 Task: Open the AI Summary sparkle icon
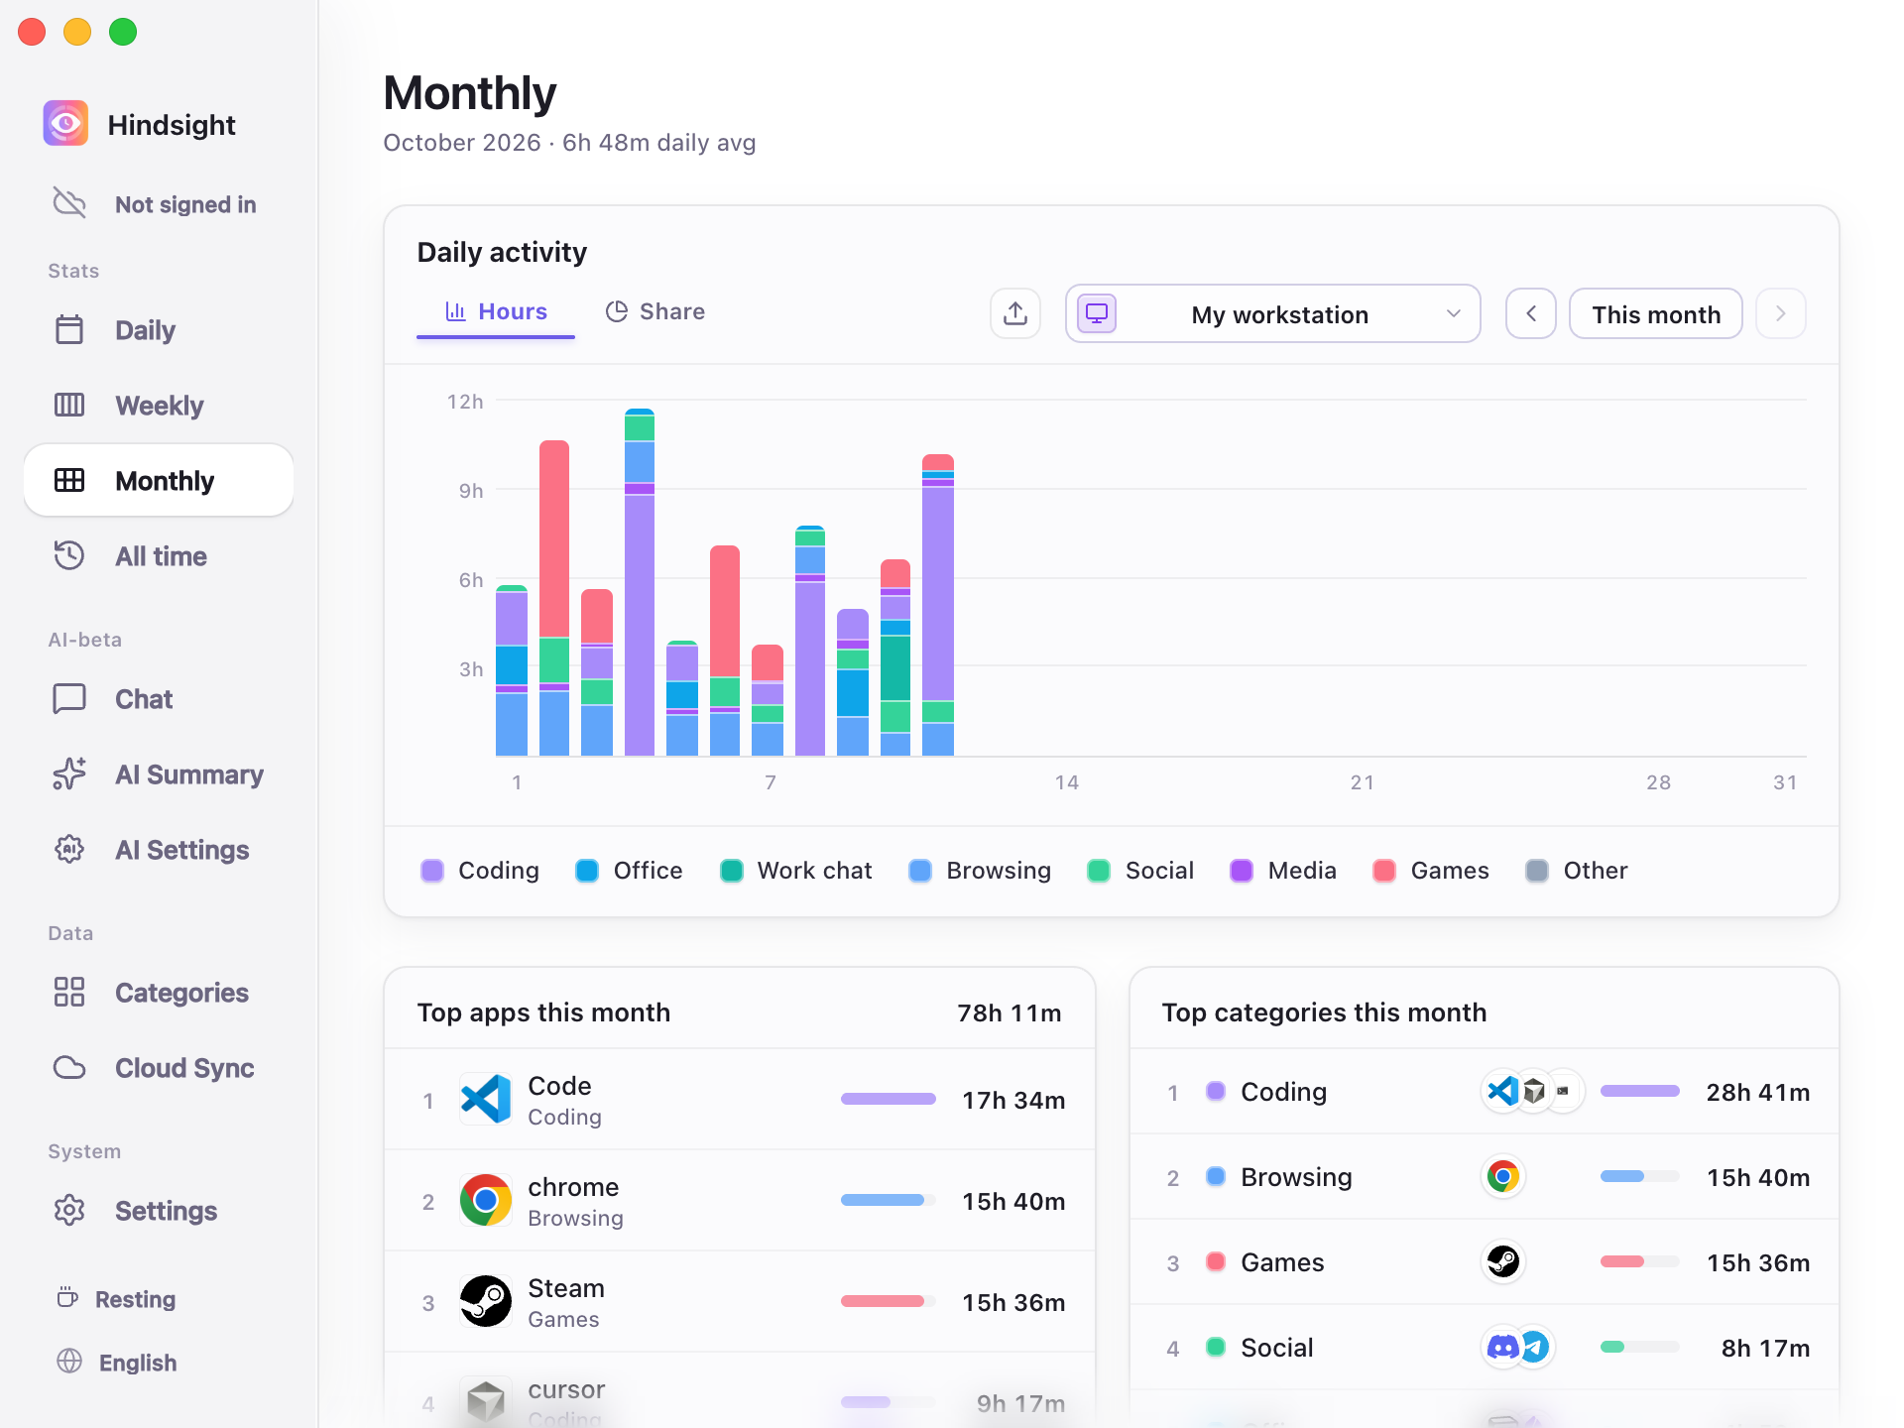[x=69, y=773]
